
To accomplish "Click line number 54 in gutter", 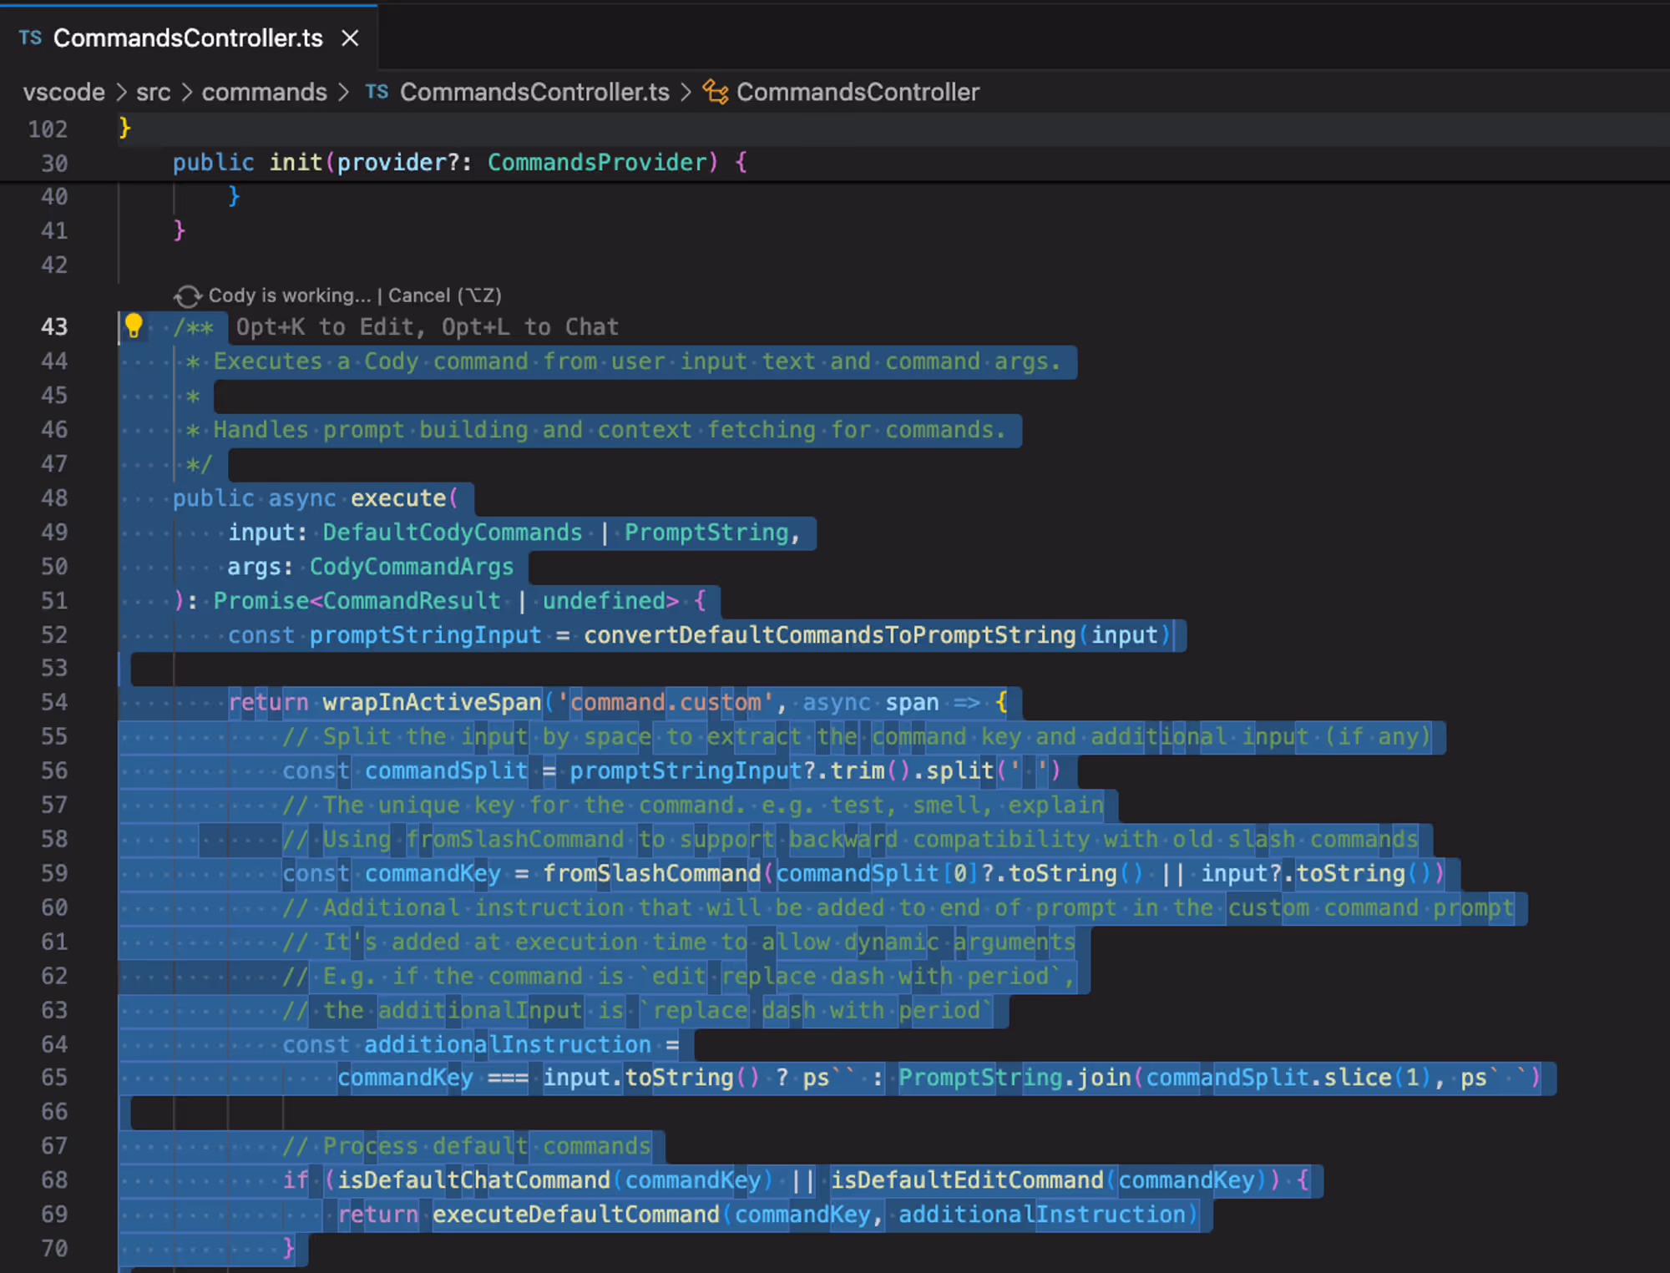I will point(54,702).
